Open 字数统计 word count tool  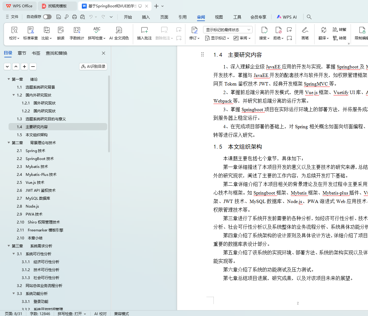77,30
